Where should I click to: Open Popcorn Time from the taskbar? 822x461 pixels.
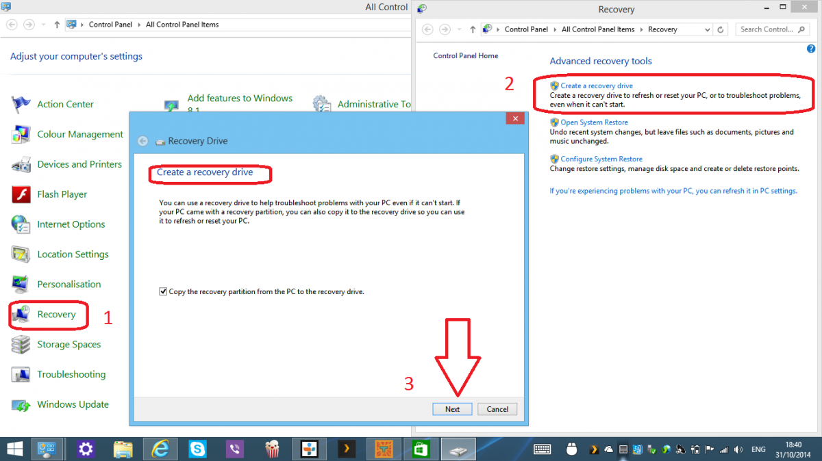(273, 449)
